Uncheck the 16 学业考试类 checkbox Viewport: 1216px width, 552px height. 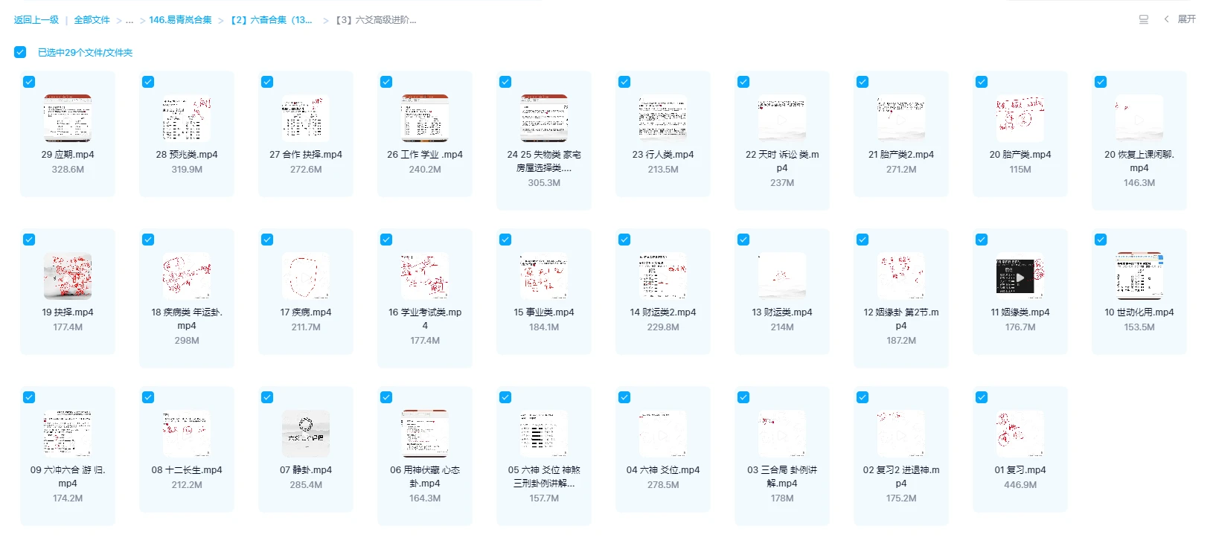386,240
